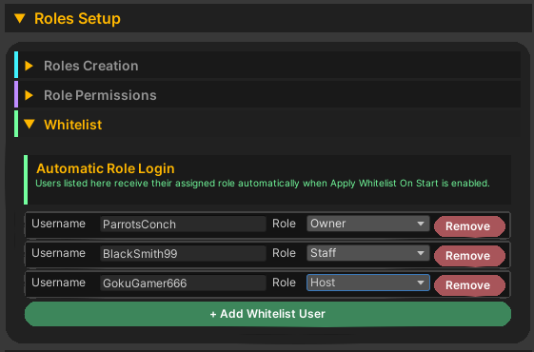This screenshot has height=352, width=534.
Task: Click the Roles Setup header text
Action: click(77, 18)
